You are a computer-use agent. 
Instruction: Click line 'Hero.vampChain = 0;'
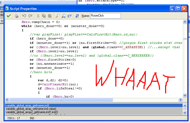(41, 22)
